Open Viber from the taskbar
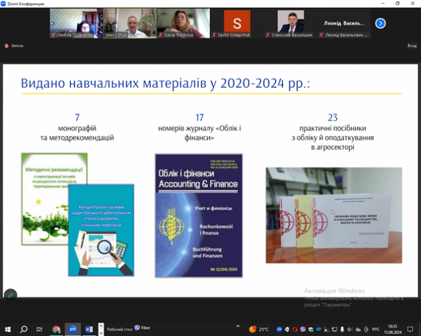 click(143, 327)
